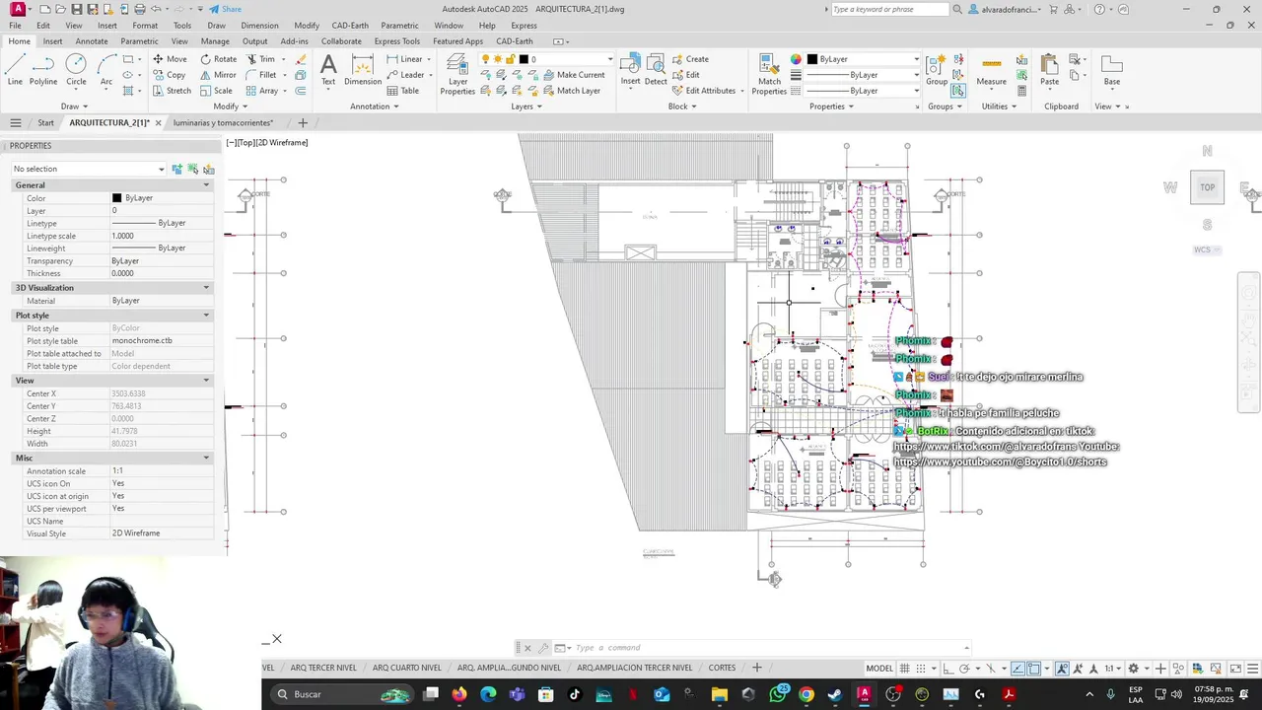The width and height of the screenshot is (1262, 710).
Task: Activate the Trim command
Action: coord(260,59)
